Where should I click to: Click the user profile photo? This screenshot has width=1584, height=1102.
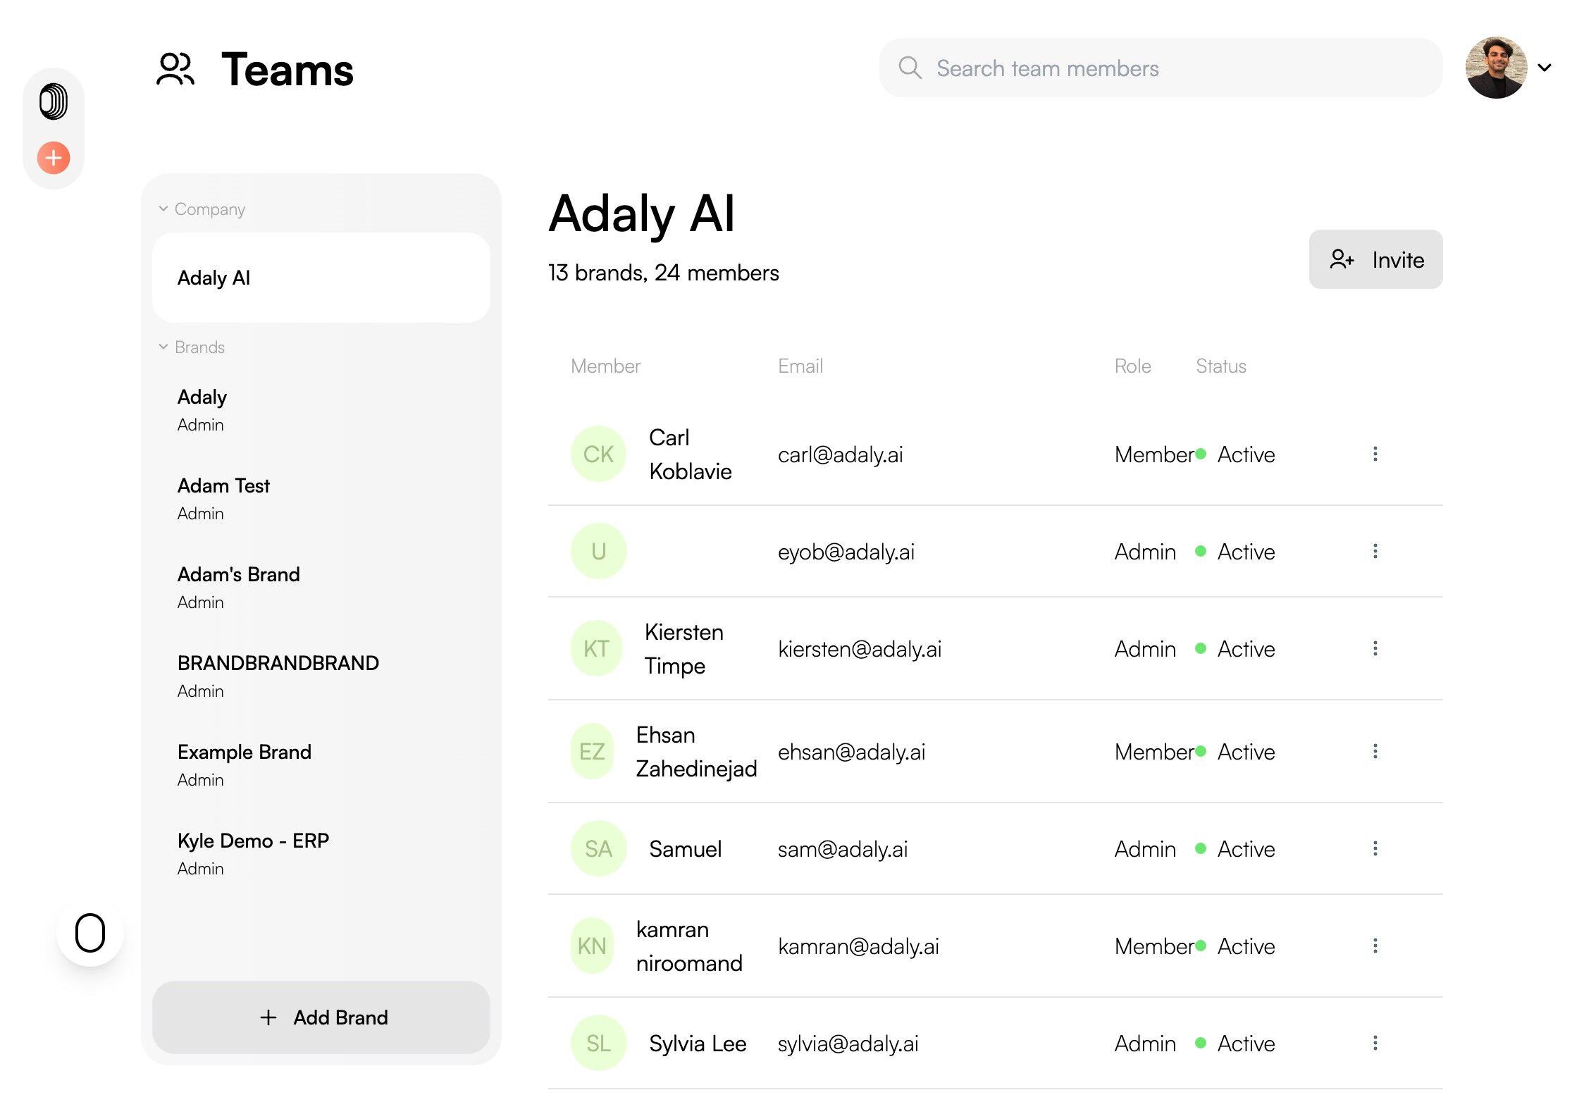pos(1496,68)
